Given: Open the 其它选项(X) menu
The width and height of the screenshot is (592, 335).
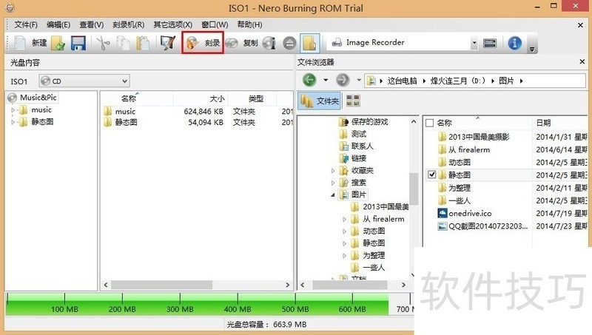Looking at the screenshot, I should pos(172,24).
